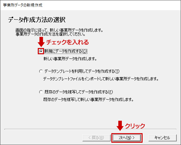Click the 既存のデータを複写してデータを作成する(F) label

[x=79, y=92]
